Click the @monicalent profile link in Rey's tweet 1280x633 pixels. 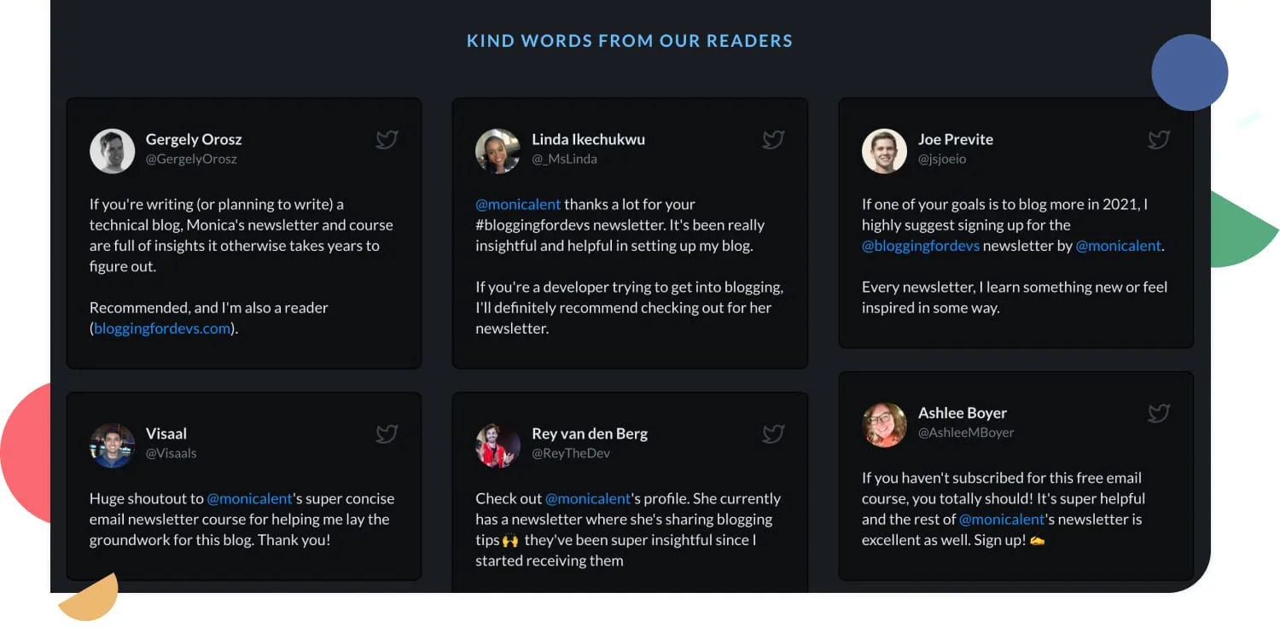[588, 498]
